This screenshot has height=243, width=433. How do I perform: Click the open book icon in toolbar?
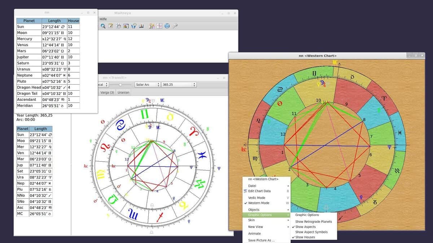(141, 26)
